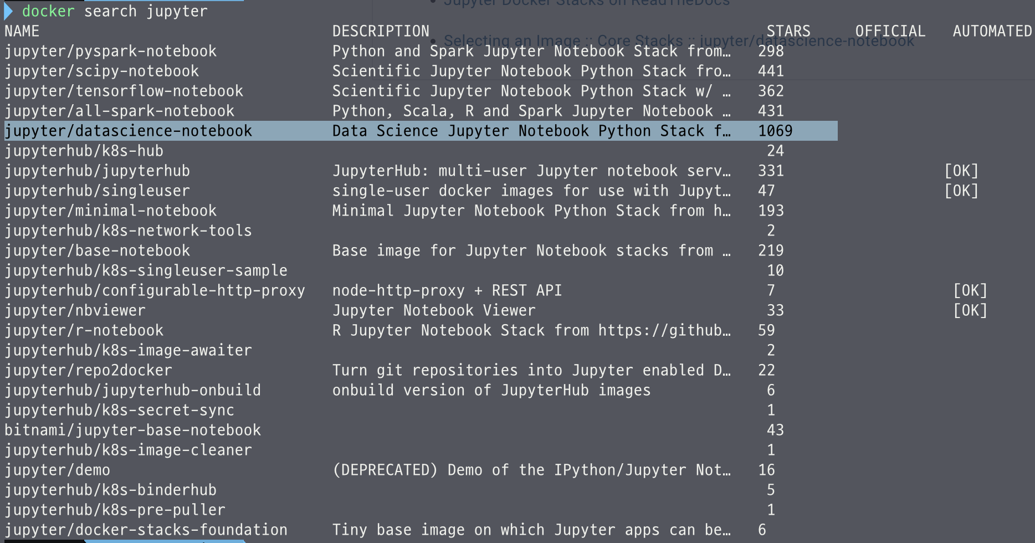Select jupyter/docker-stacks-foundation image name
Viewport: 1035px width, 543px height.
146,530
